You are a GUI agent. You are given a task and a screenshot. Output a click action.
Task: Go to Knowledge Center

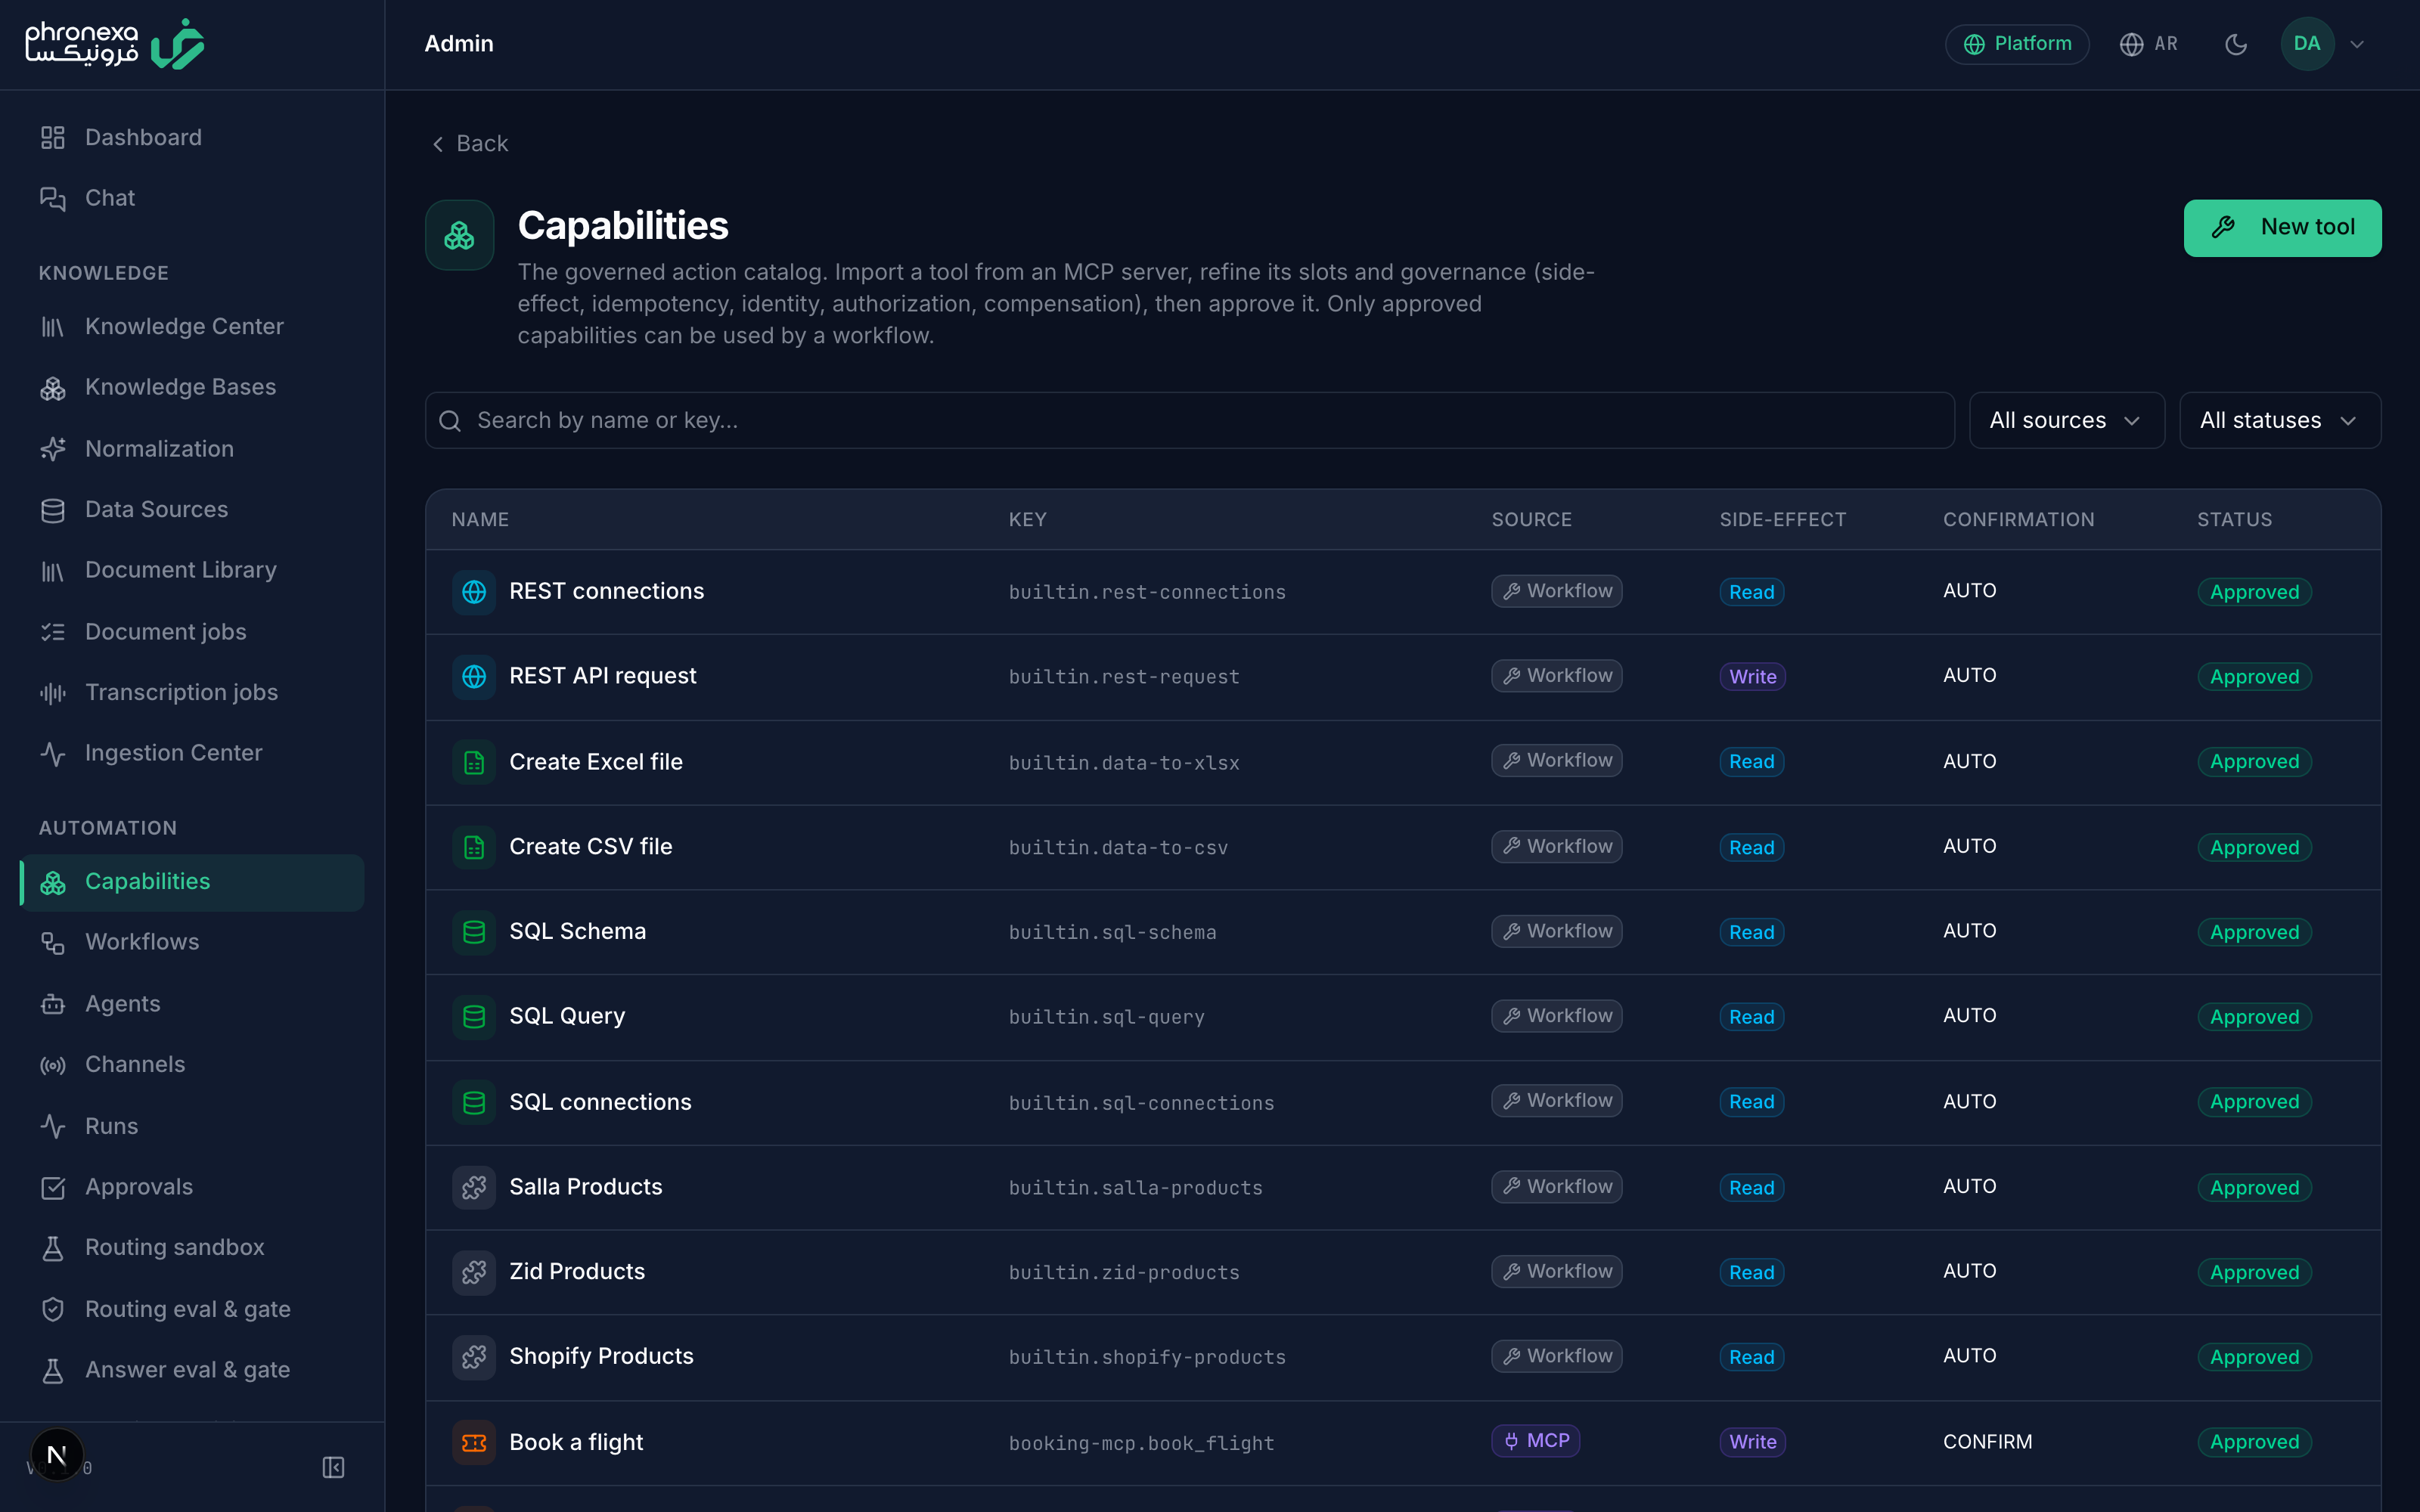tap(191, 326)
